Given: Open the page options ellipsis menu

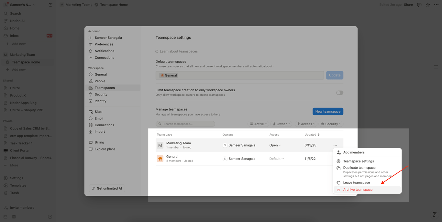Looking at the screenshot, I should (436, 5).
